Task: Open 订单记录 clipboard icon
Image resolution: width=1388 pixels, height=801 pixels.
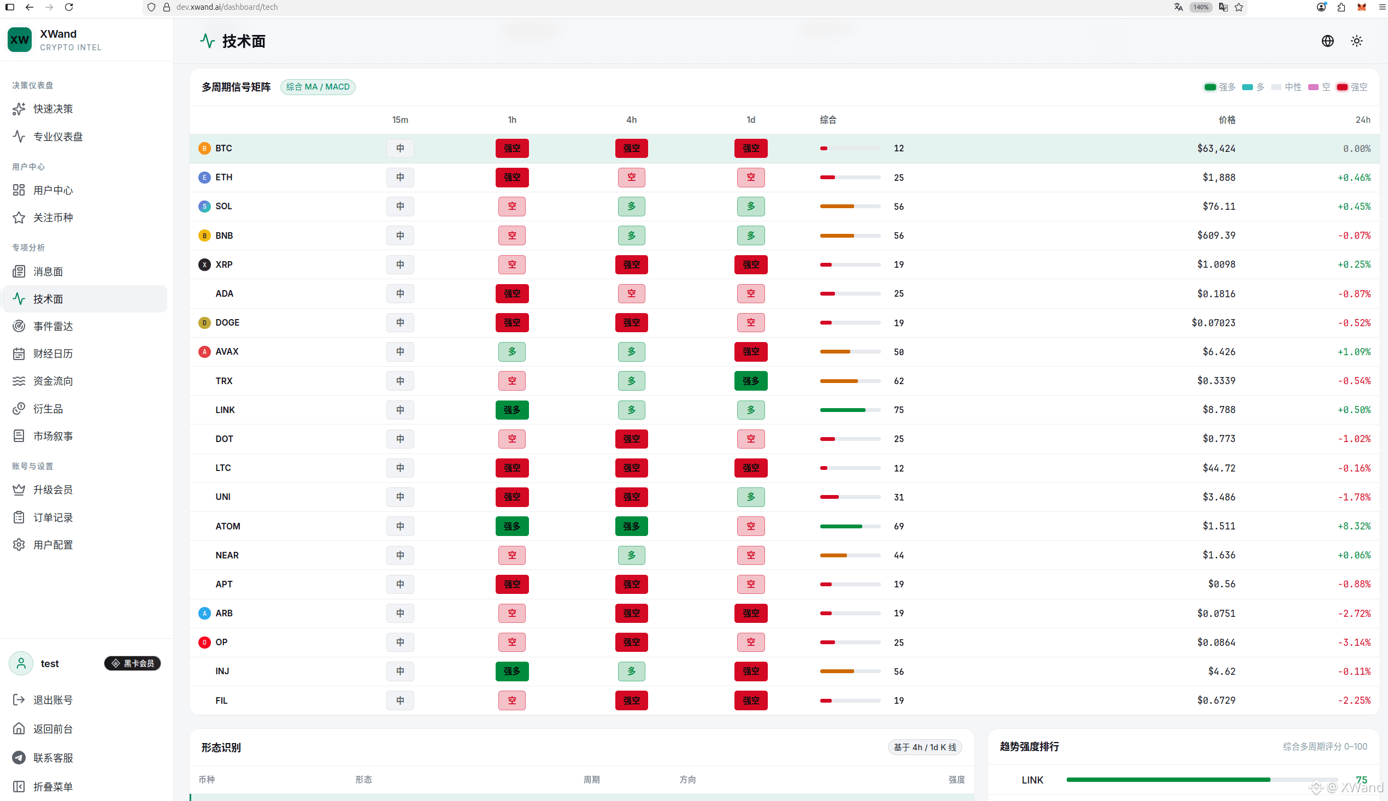Action: pos(19,517)
